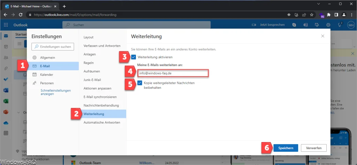Open More apps icon in app rail
Screen dimensions: 357x165
(6, 133)
